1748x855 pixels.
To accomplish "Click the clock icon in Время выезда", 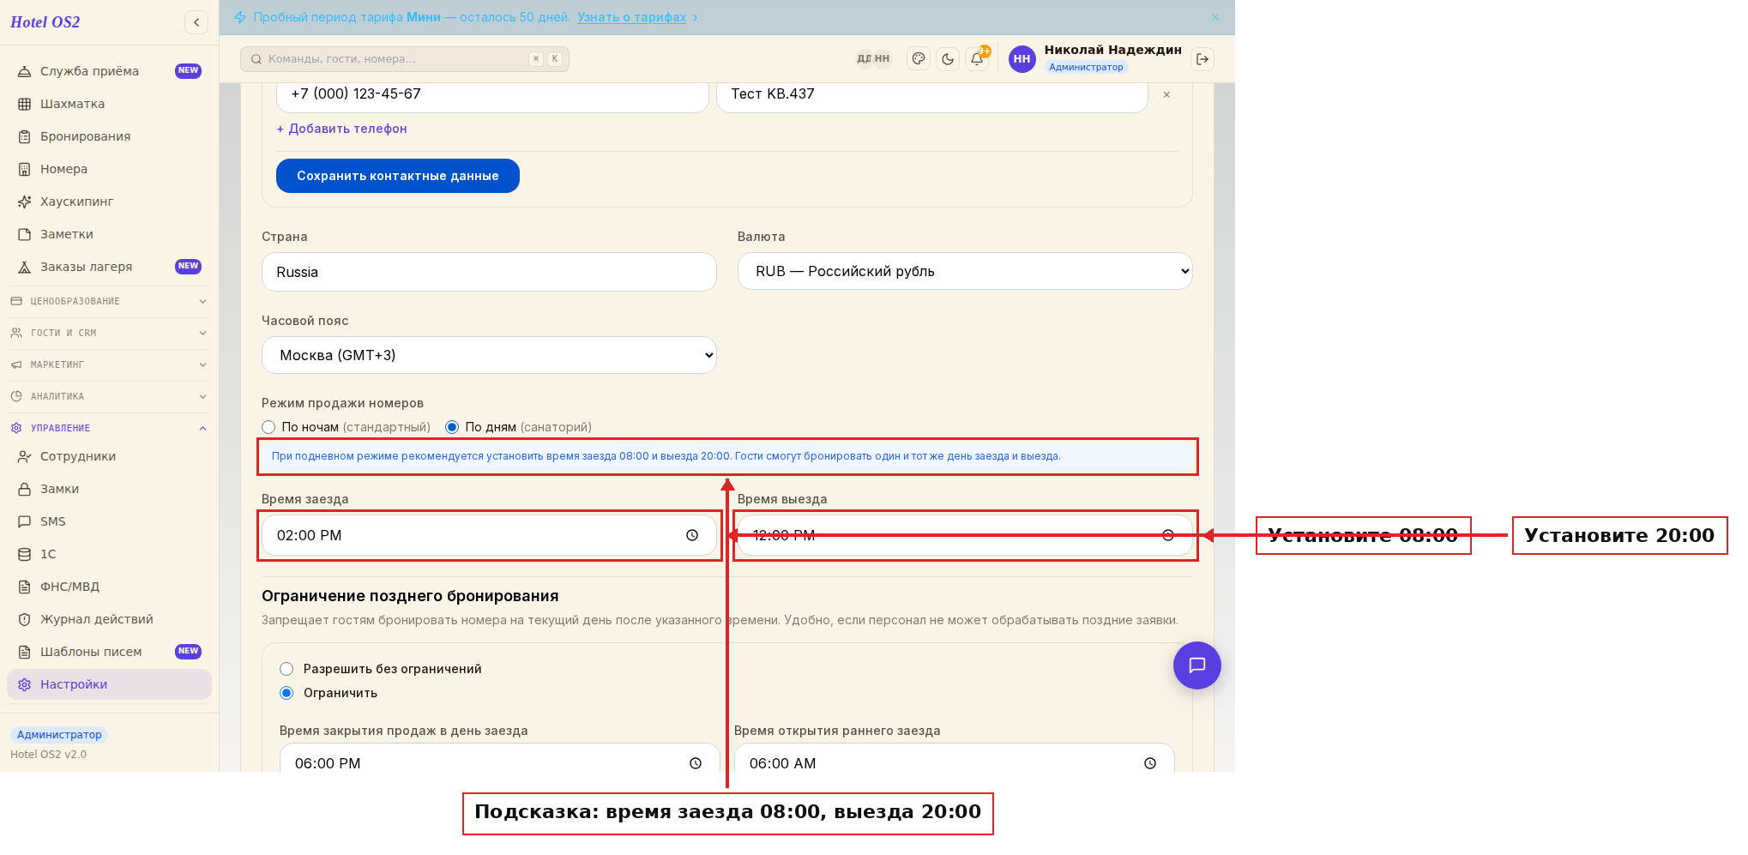I will click(1168, 535).
